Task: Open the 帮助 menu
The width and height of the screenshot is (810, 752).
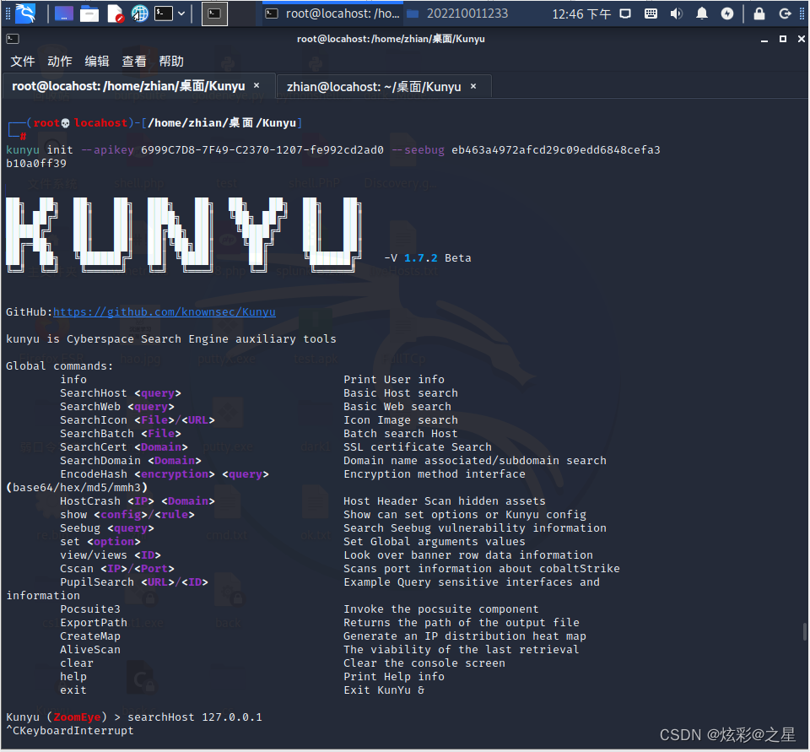Action: (x=171, y=61)
